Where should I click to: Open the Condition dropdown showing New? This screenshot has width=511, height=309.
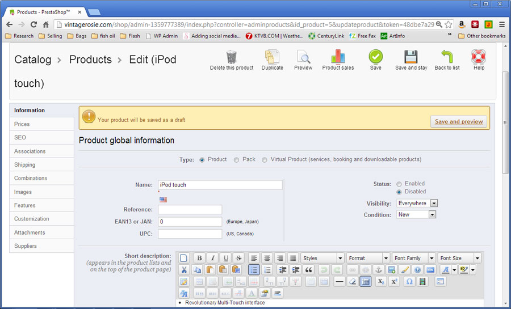(x=416, y=215)
